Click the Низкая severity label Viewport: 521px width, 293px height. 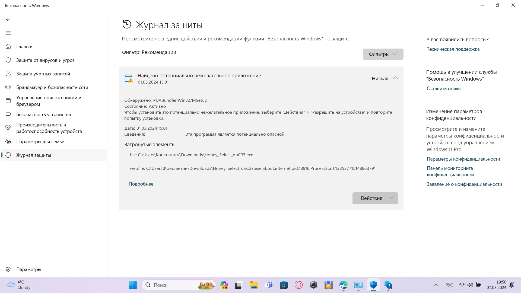(380, 78)
